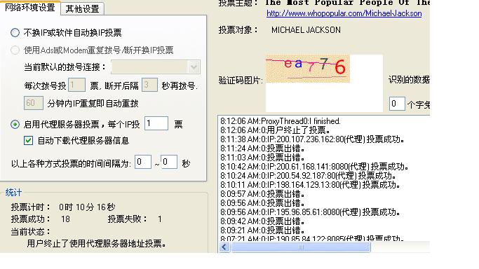Click the votes-per-IP input field

156,123
